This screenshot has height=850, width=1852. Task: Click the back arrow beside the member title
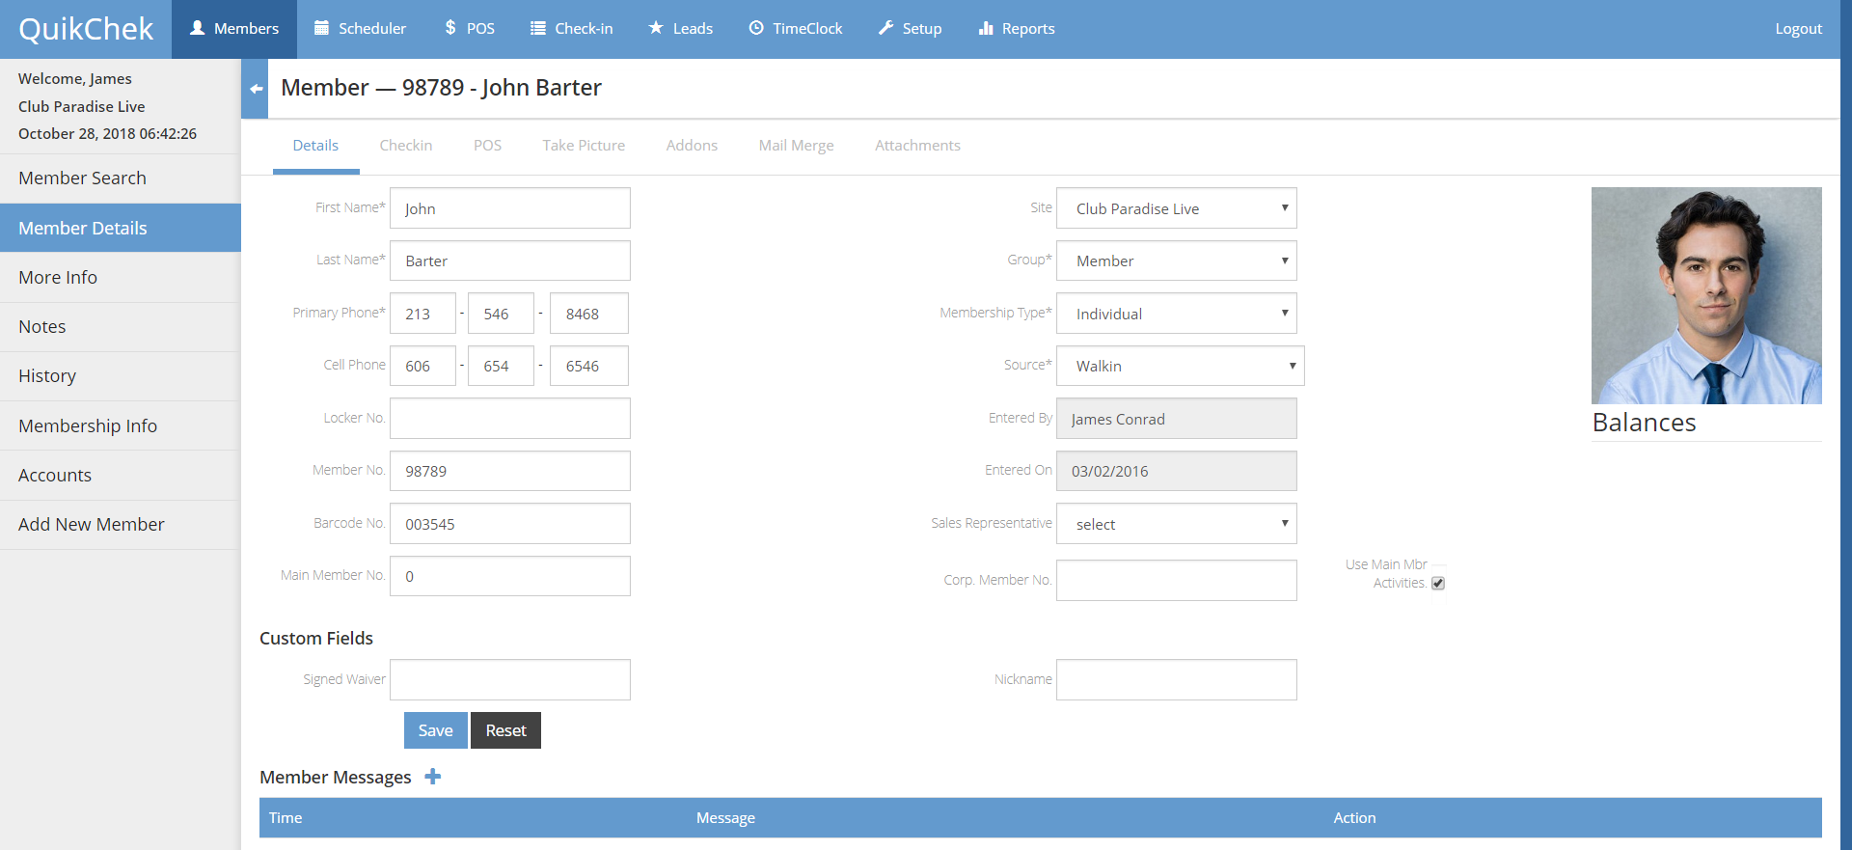[256, 89]
